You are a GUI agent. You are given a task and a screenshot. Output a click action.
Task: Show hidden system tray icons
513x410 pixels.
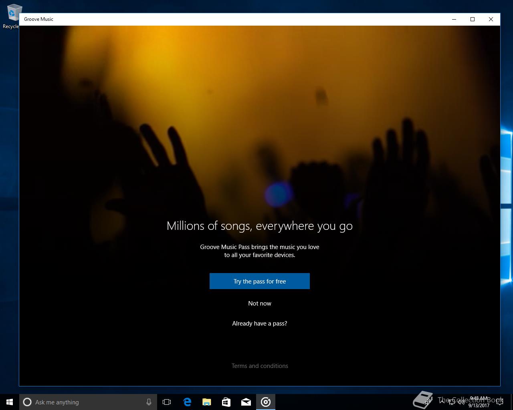point(442,402)
